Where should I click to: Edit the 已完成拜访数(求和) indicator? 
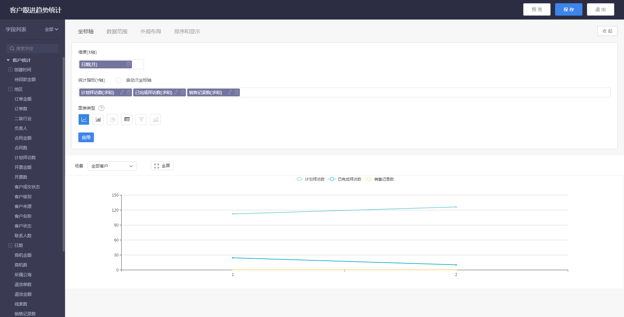(x=176, y=92)
